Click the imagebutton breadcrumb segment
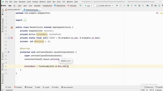The height and width of the screenshot is (91, 163). click(x=47, y=6)
